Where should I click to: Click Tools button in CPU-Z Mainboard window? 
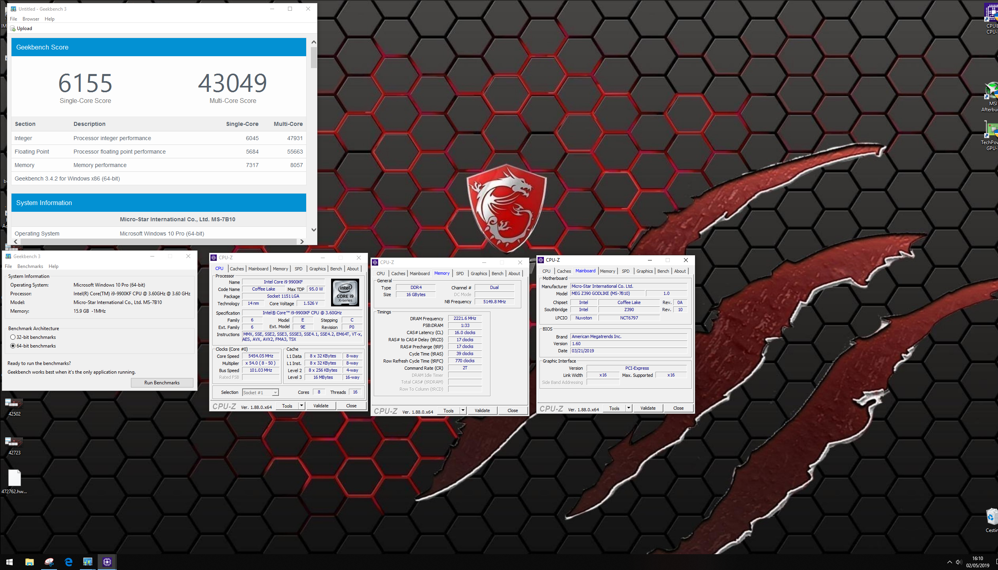pyautogui.click(x=614, y=408)
